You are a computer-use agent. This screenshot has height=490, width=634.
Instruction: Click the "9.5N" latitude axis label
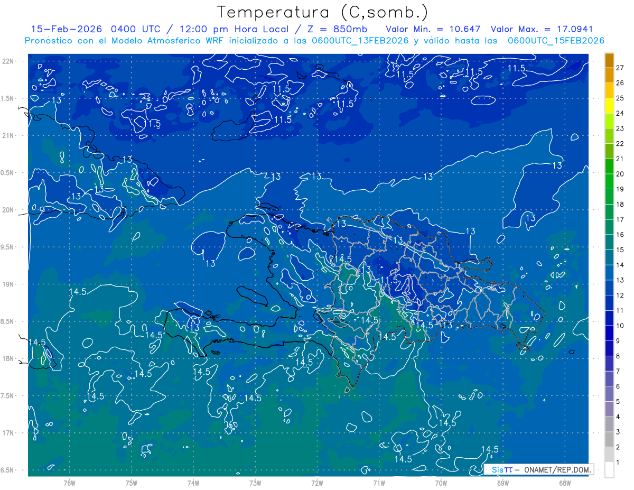8,247
